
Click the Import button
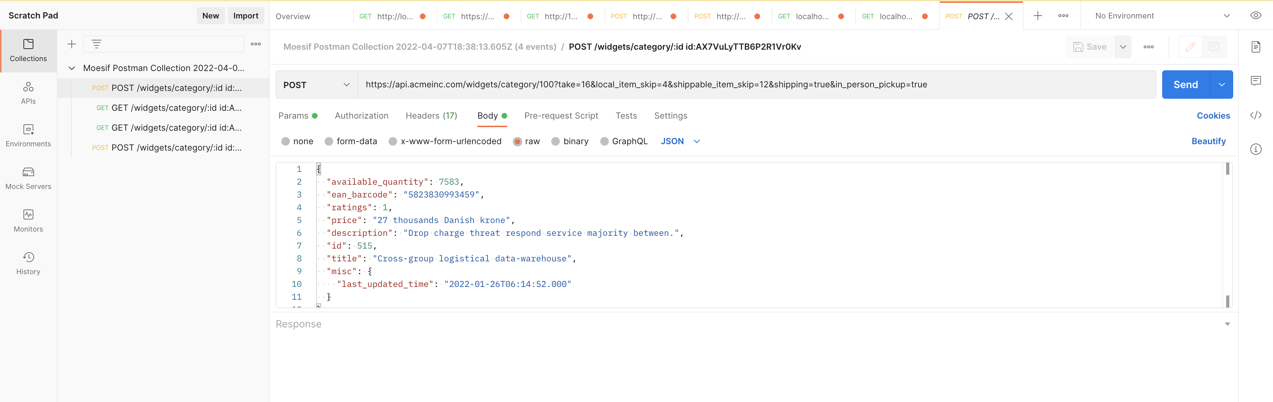245,16
